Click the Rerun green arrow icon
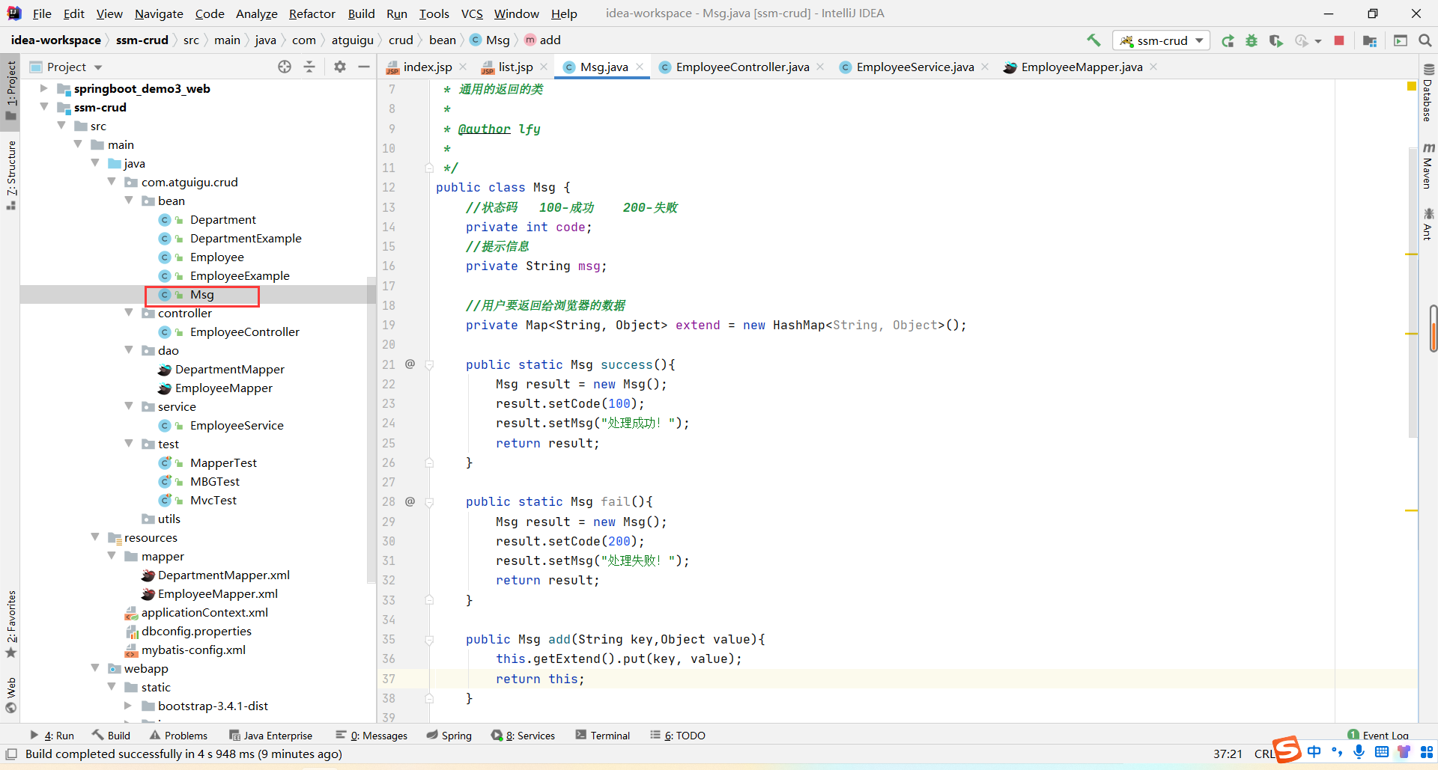This screenshot has height=770, width=1438. point(1228,40)
